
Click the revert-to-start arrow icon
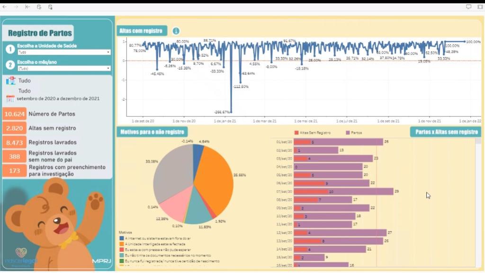pos(27,7)
